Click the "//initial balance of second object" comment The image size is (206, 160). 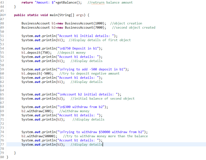click(x=103, y=99)
